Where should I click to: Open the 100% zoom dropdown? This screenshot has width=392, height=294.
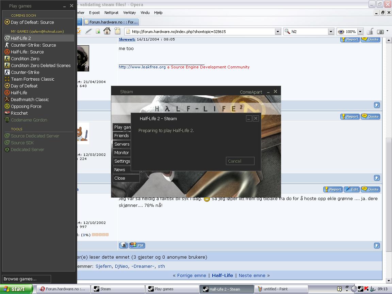(x=360, y=32)
